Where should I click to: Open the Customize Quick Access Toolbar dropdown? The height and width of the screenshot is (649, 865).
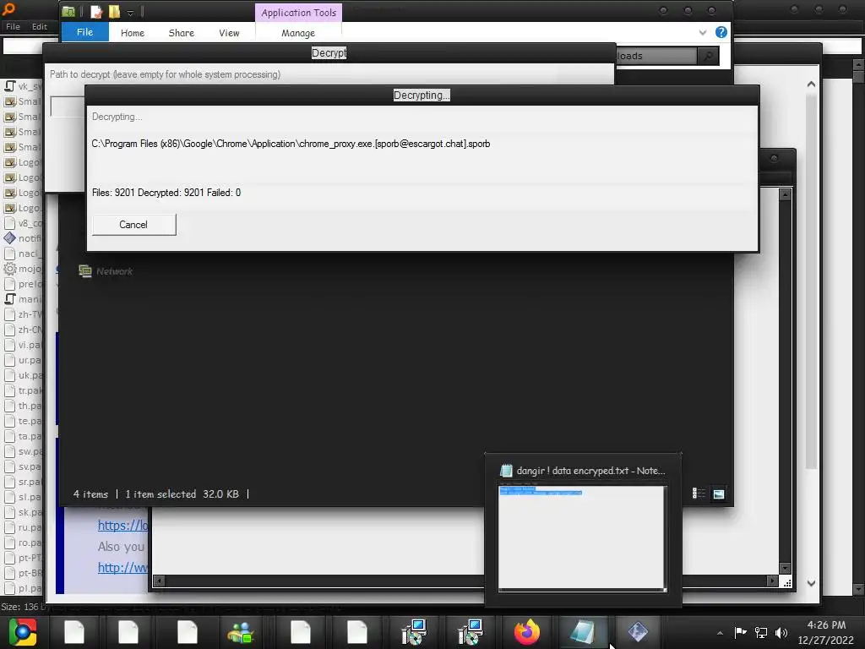[130, 13]
